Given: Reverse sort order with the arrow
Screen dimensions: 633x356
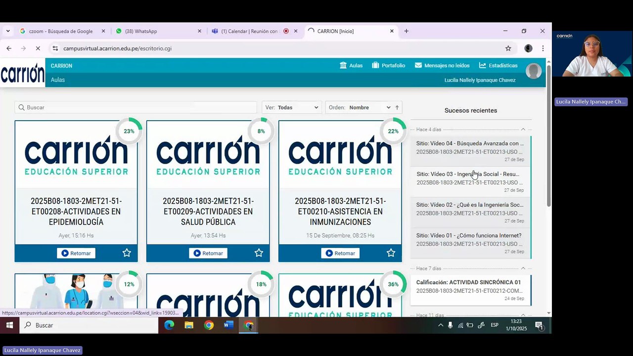Looking at the screenshot, I should [x=397, y=107].
